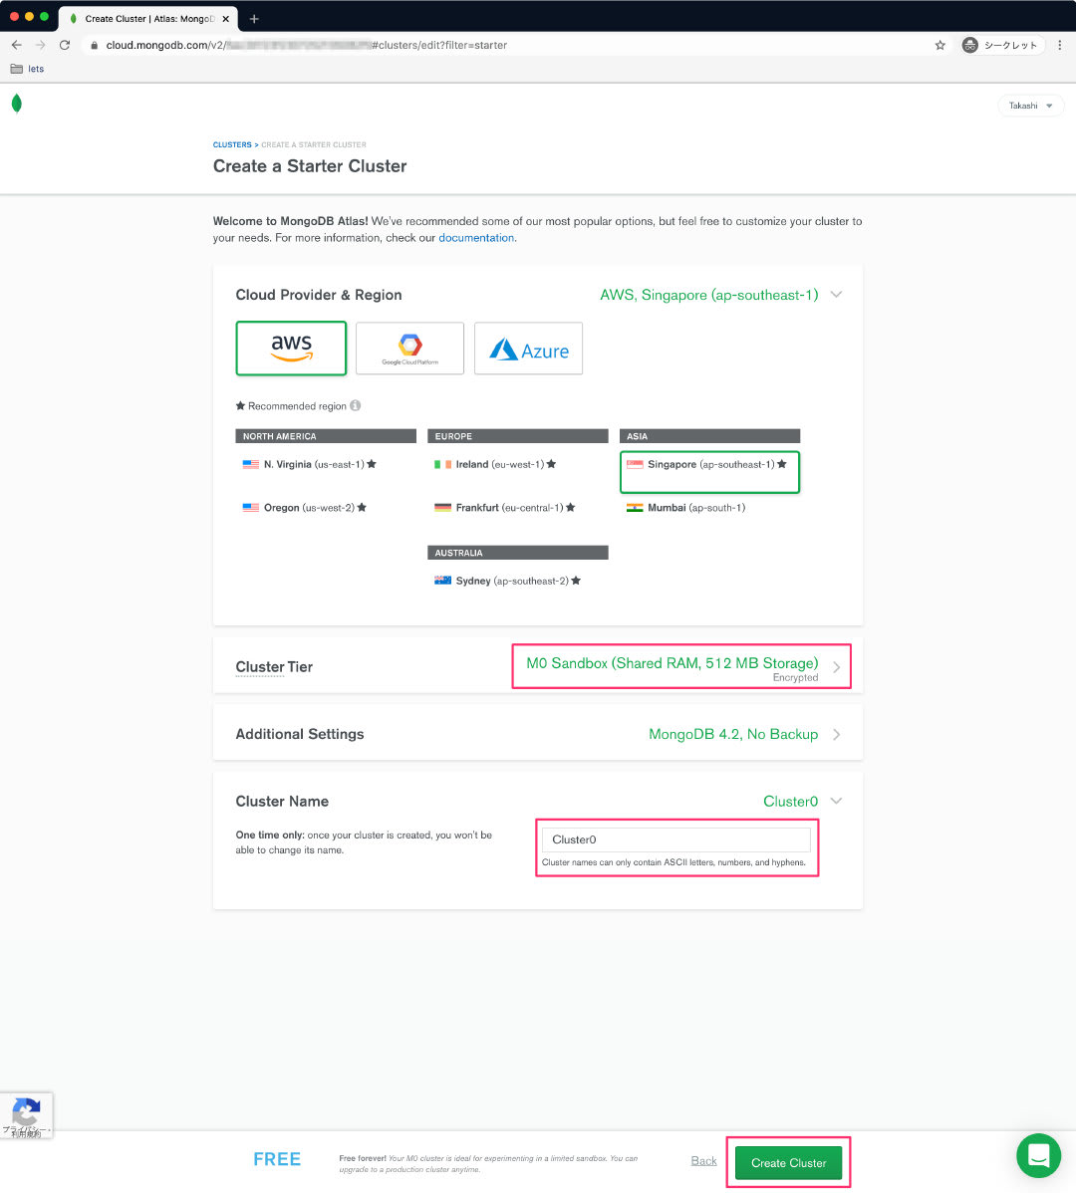Open the lets bookmarks folder
The height and width of the screenshot is (1193, 1076).
(27, 69)
